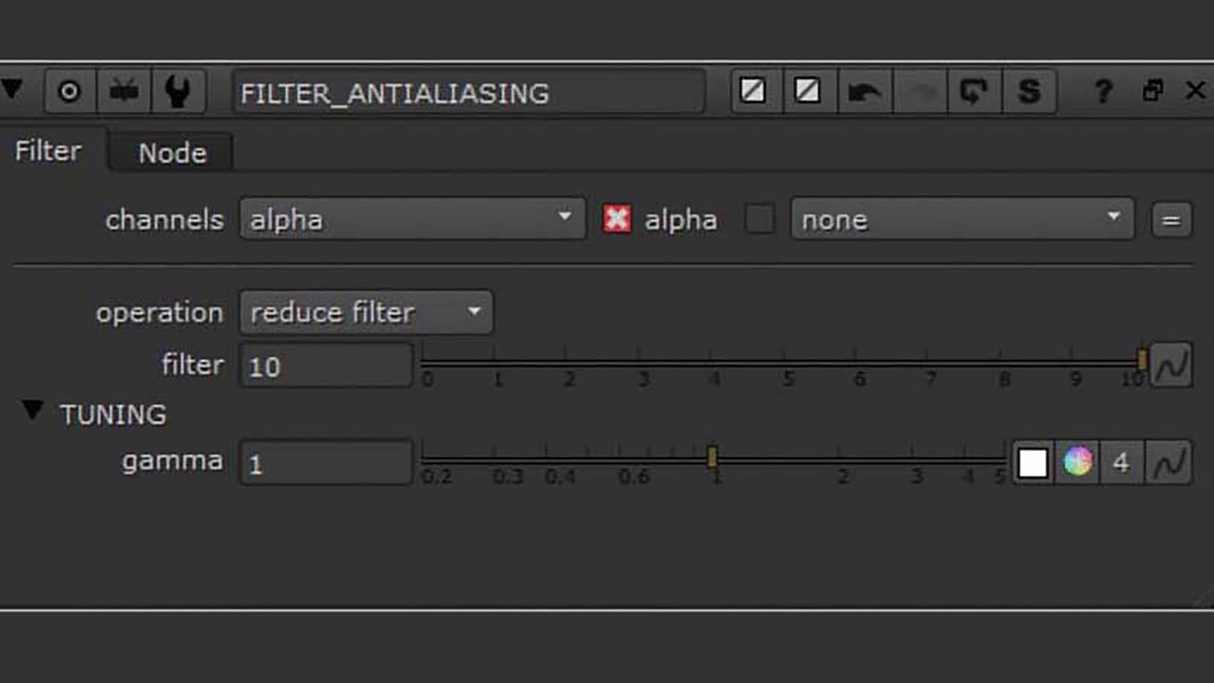Click the undo arrow icon
The height and width of the screenshot is (683, 1214).
coord(864,92)
